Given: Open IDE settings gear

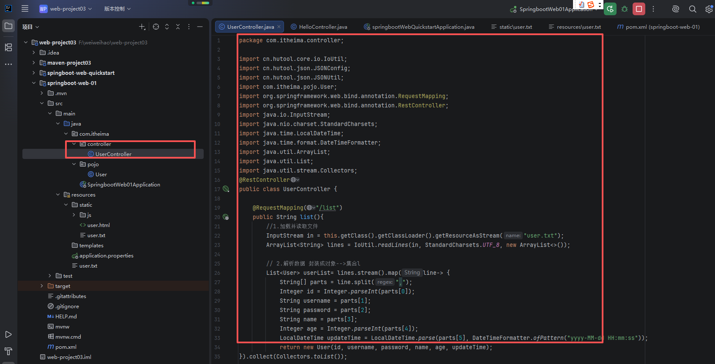Looking at the screenshot, I should tap(709, 9).
